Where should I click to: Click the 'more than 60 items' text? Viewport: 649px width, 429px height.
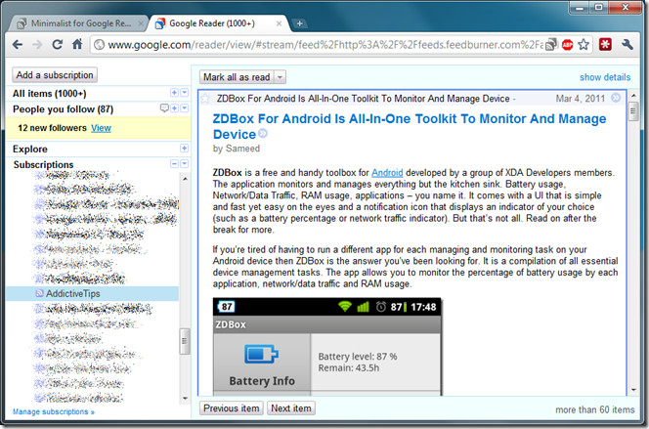point(595,409)
